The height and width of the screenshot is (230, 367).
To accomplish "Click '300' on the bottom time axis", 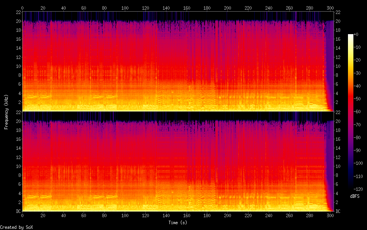I will click(330, 216).
